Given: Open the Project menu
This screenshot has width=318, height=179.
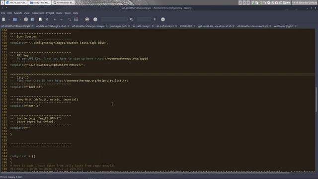Looking at the screenshot, I should 50,13.
